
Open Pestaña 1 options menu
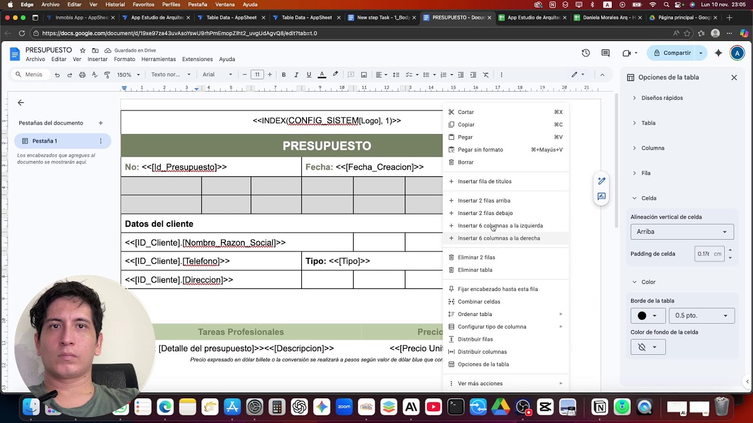101,141
